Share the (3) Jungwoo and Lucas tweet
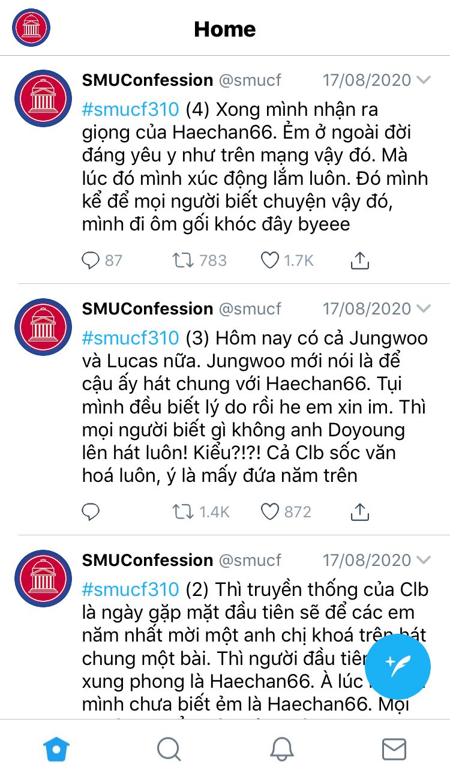Screen dimensions: 450x779 tap(359, 512)
